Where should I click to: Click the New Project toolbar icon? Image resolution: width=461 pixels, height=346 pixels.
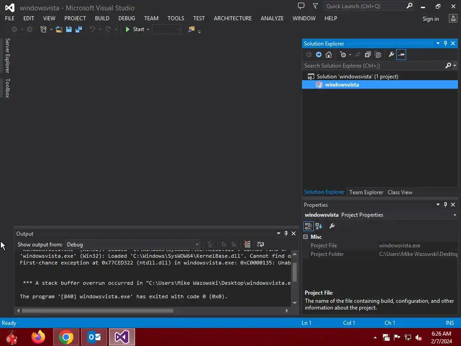pos(44,29)
